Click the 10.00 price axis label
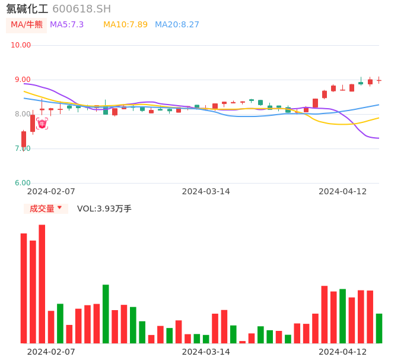407x360 pixels. click(21, 45)
